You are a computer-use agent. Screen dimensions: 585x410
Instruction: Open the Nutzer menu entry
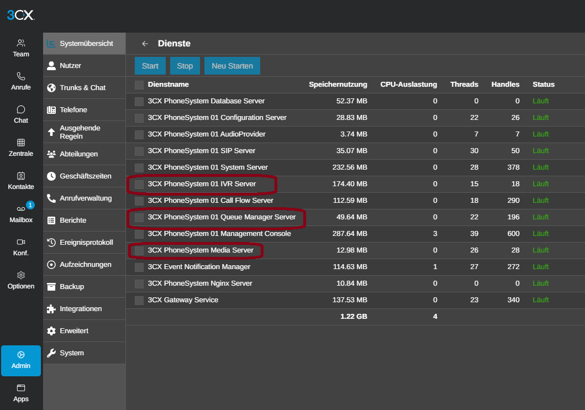(x=85, y=66)
